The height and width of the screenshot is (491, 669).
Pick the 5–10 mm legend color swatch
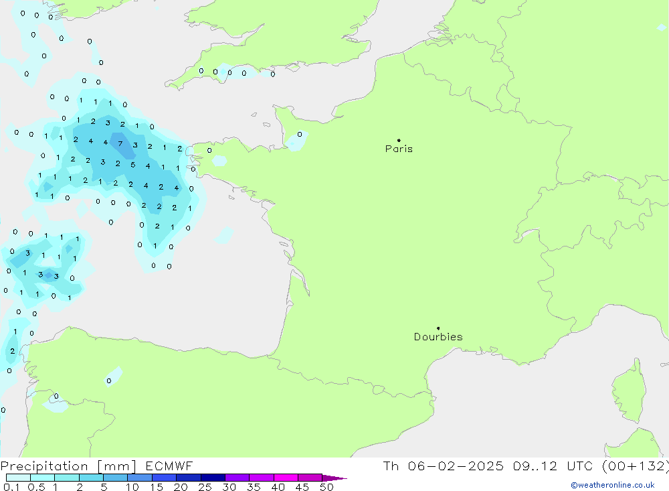click(x=116, y=478)
